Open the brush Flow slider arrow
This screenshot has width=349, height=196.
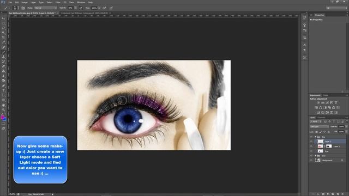(99, 8)
